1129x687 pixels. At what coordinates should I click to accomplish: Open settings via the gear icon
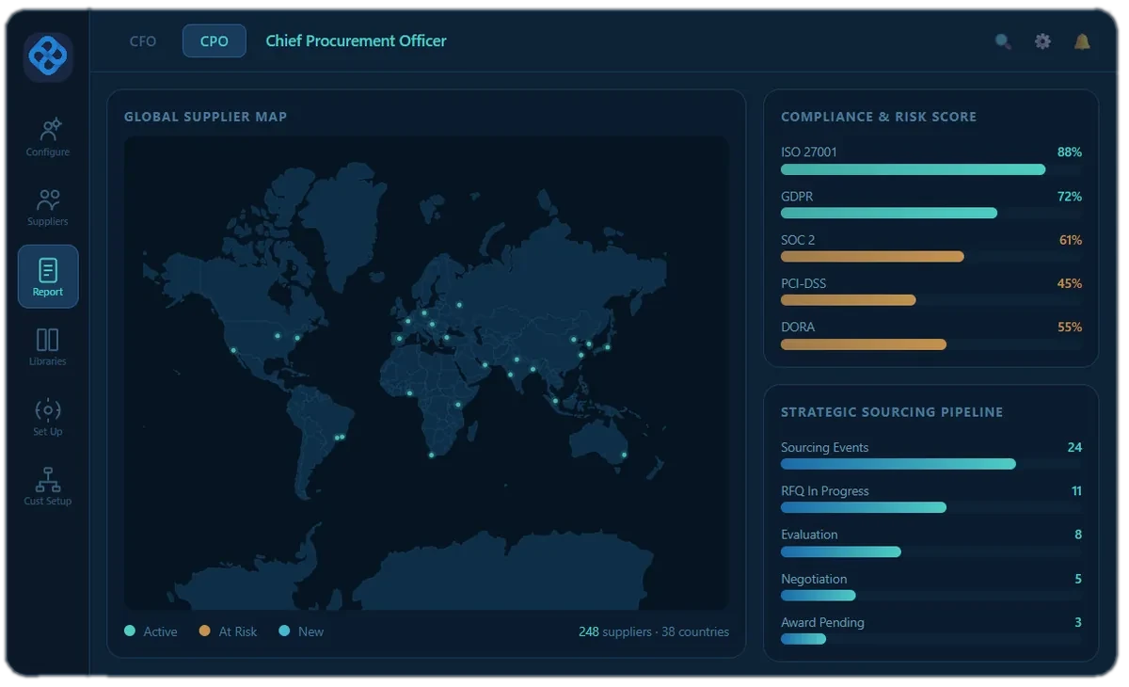(1042, 41)
